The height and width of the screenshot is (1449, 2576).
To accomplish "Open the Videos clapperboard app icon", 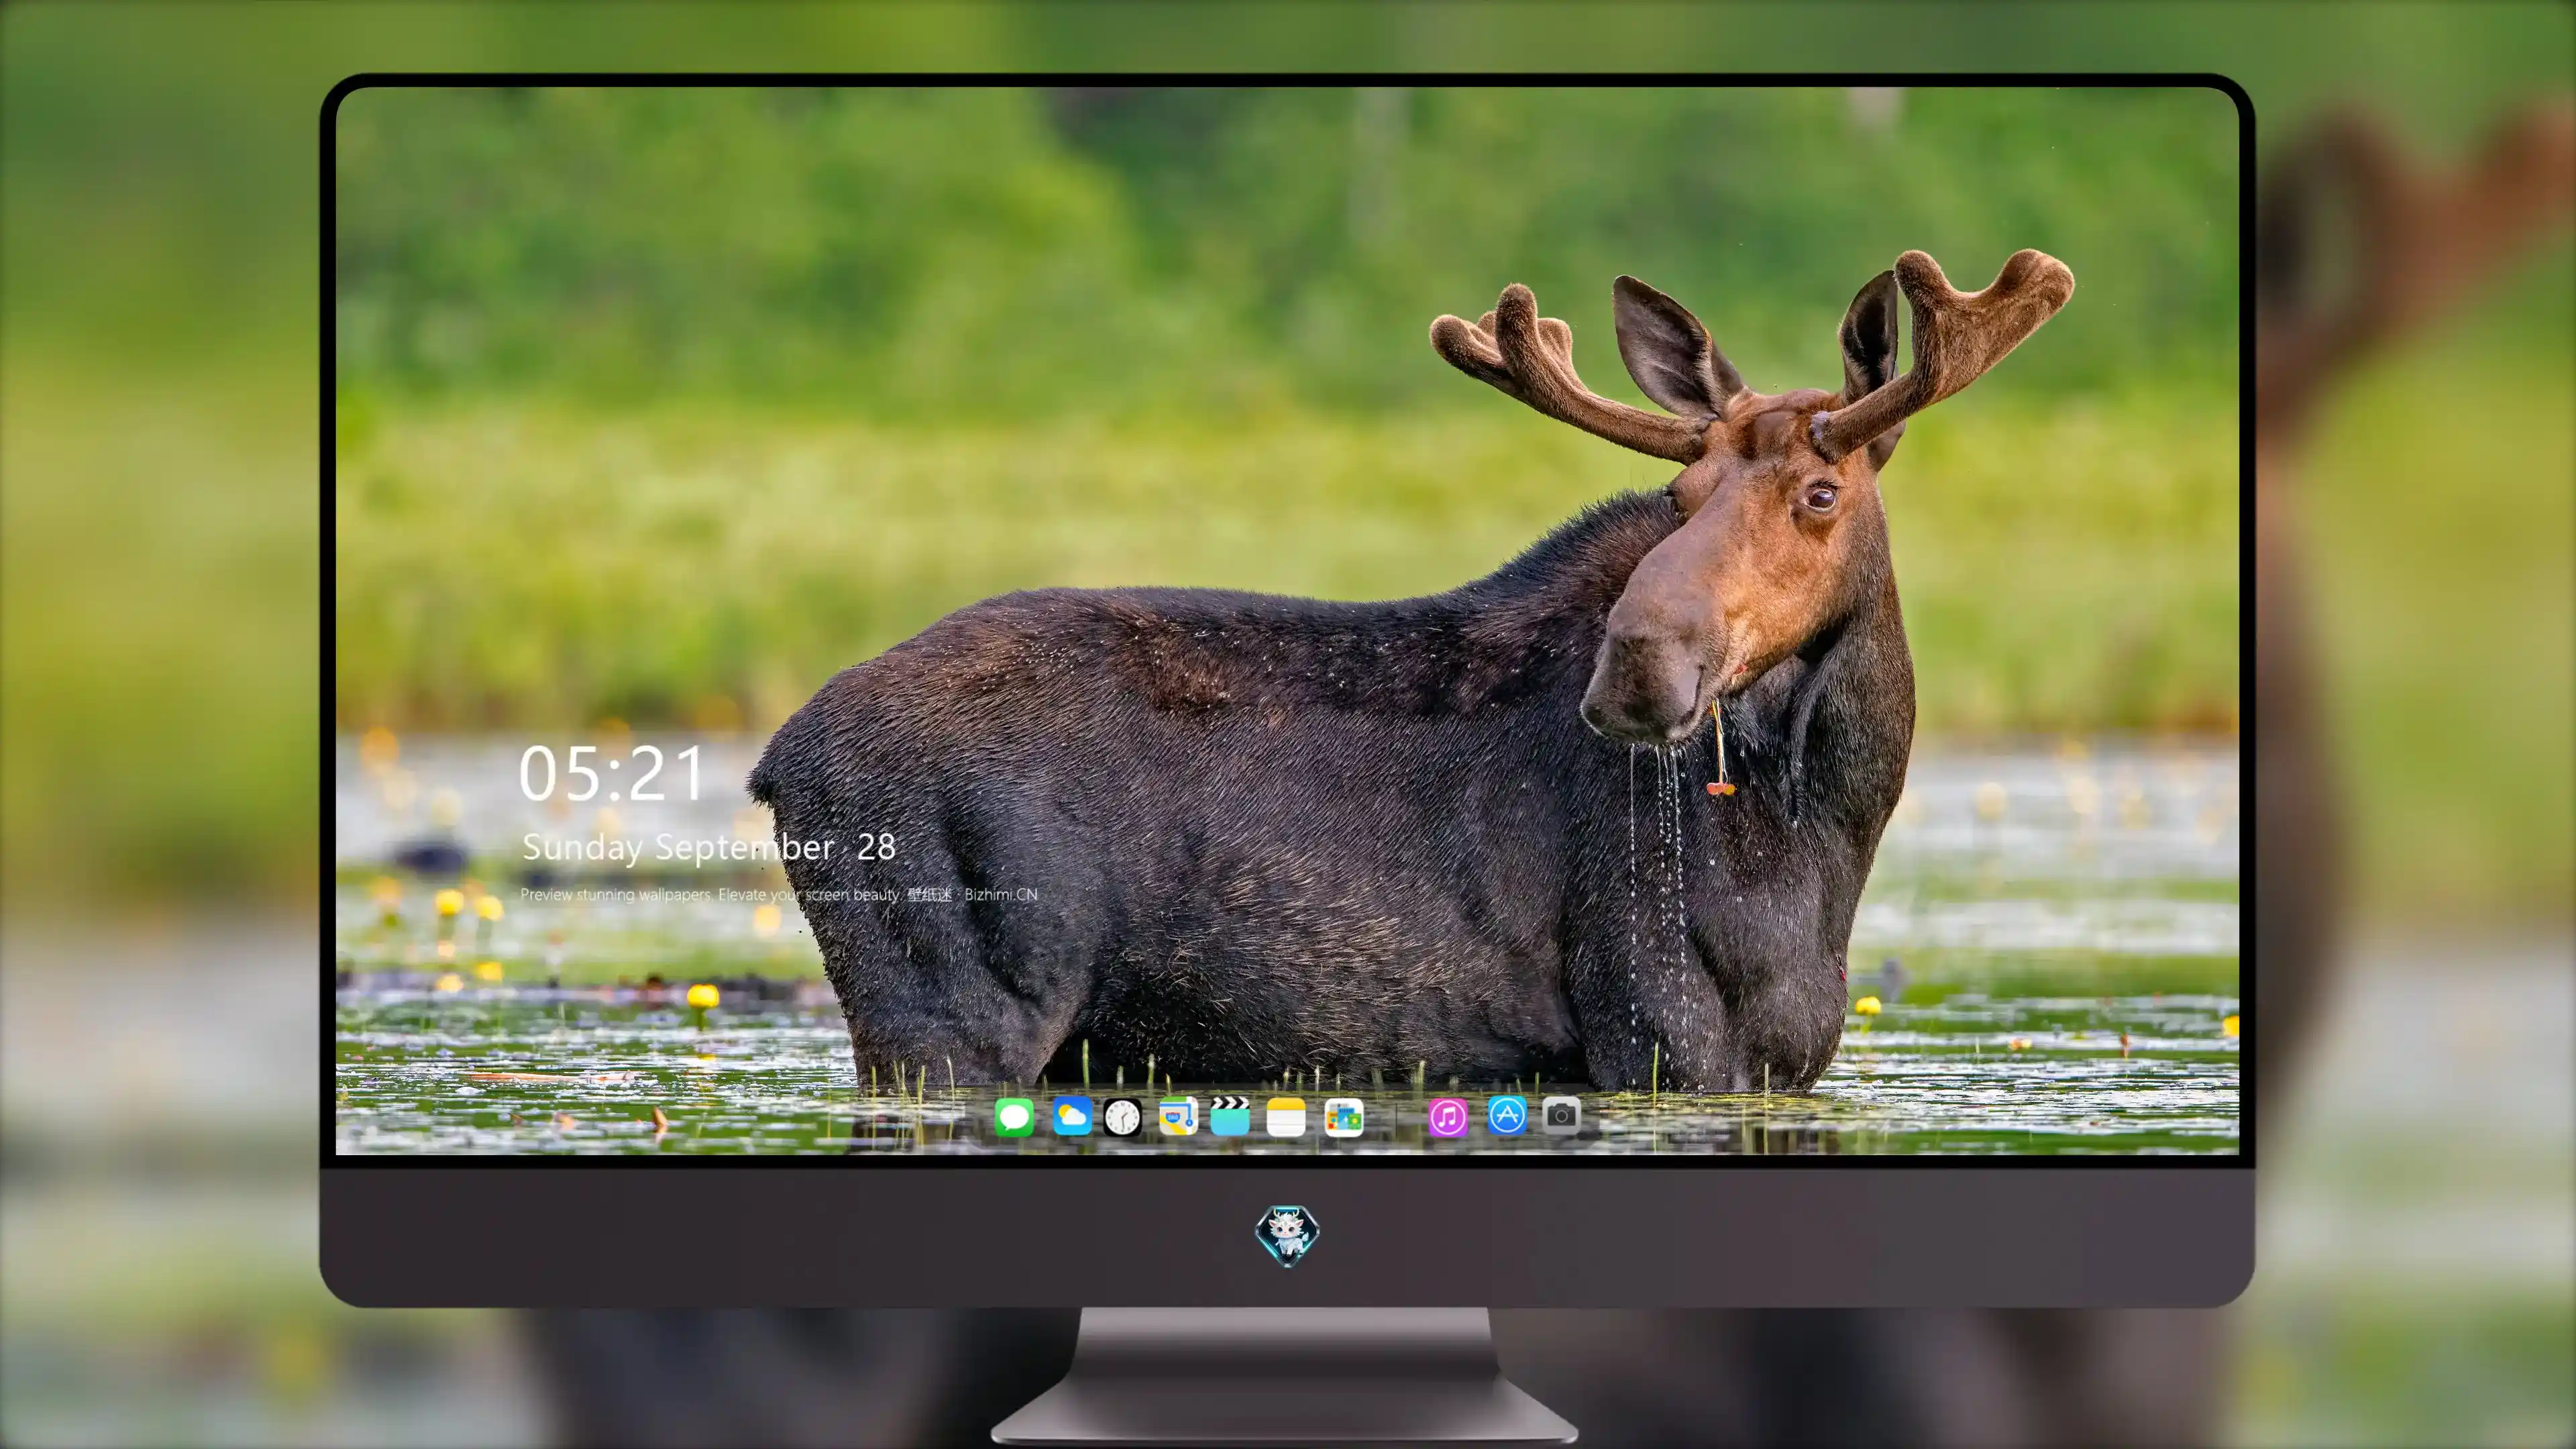I will 1230,1116.
